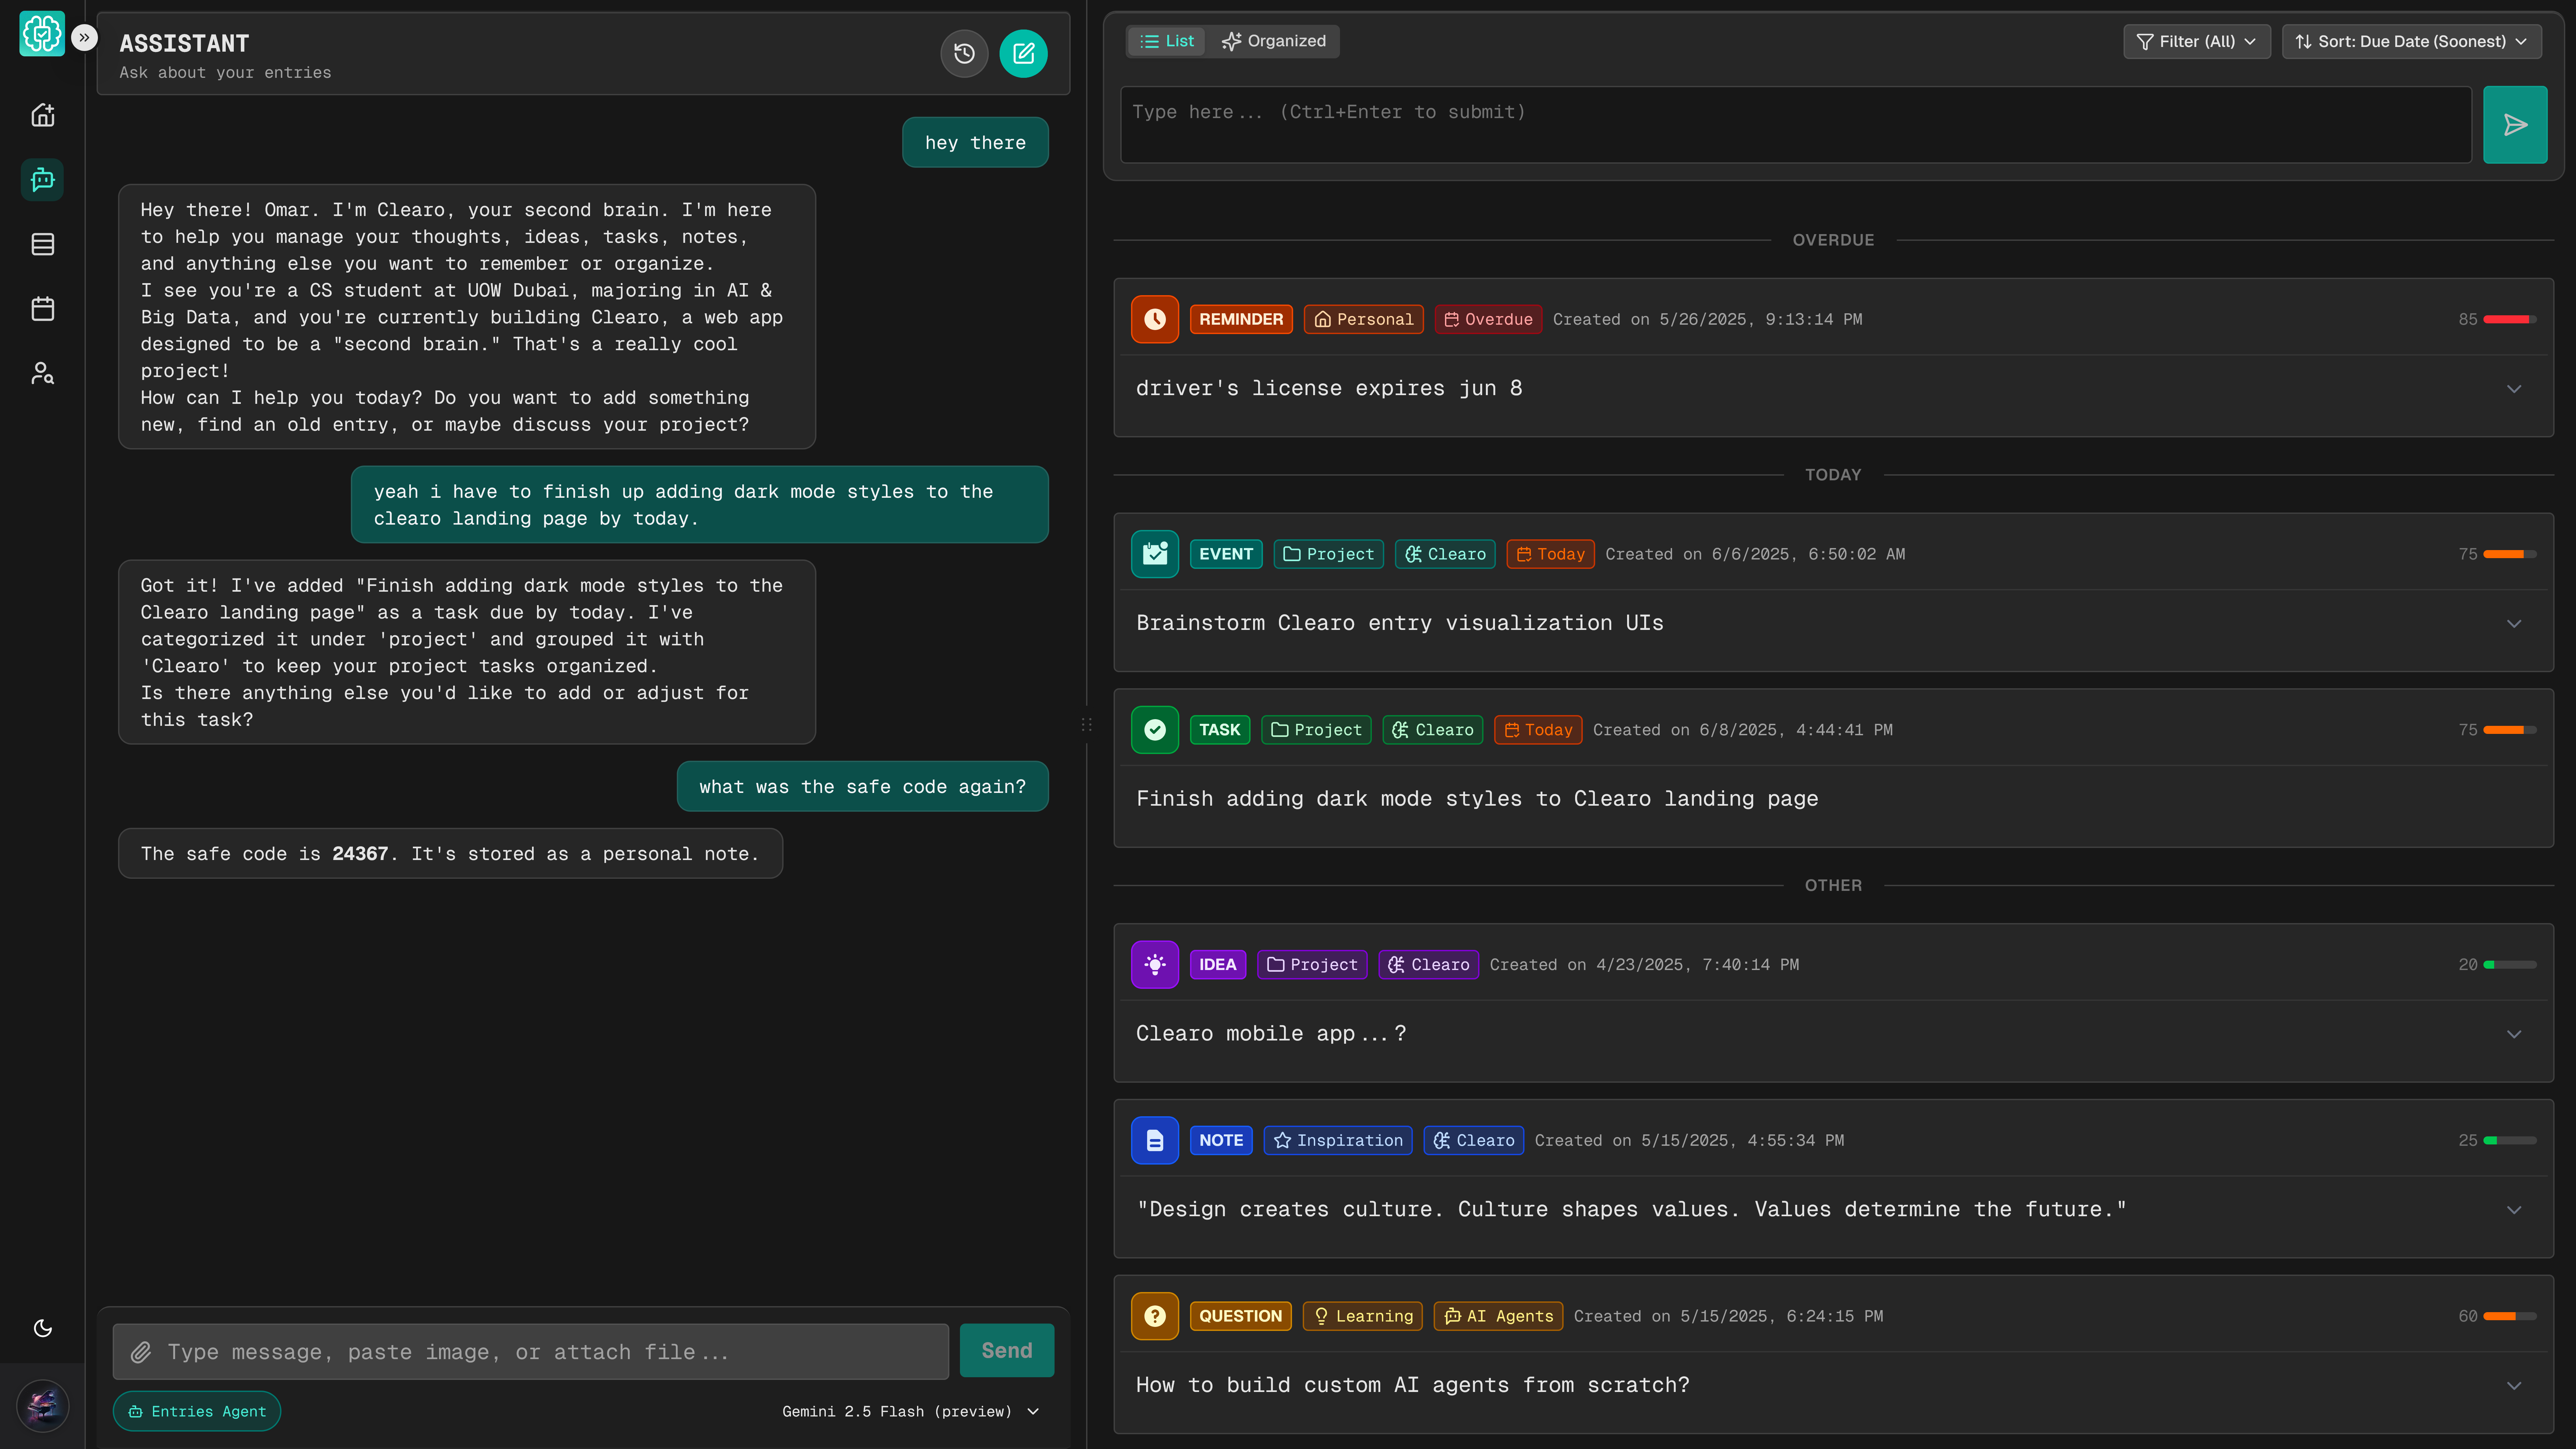
Task: Open the entries list sidebar icon
Action: (x=42, y=244)
